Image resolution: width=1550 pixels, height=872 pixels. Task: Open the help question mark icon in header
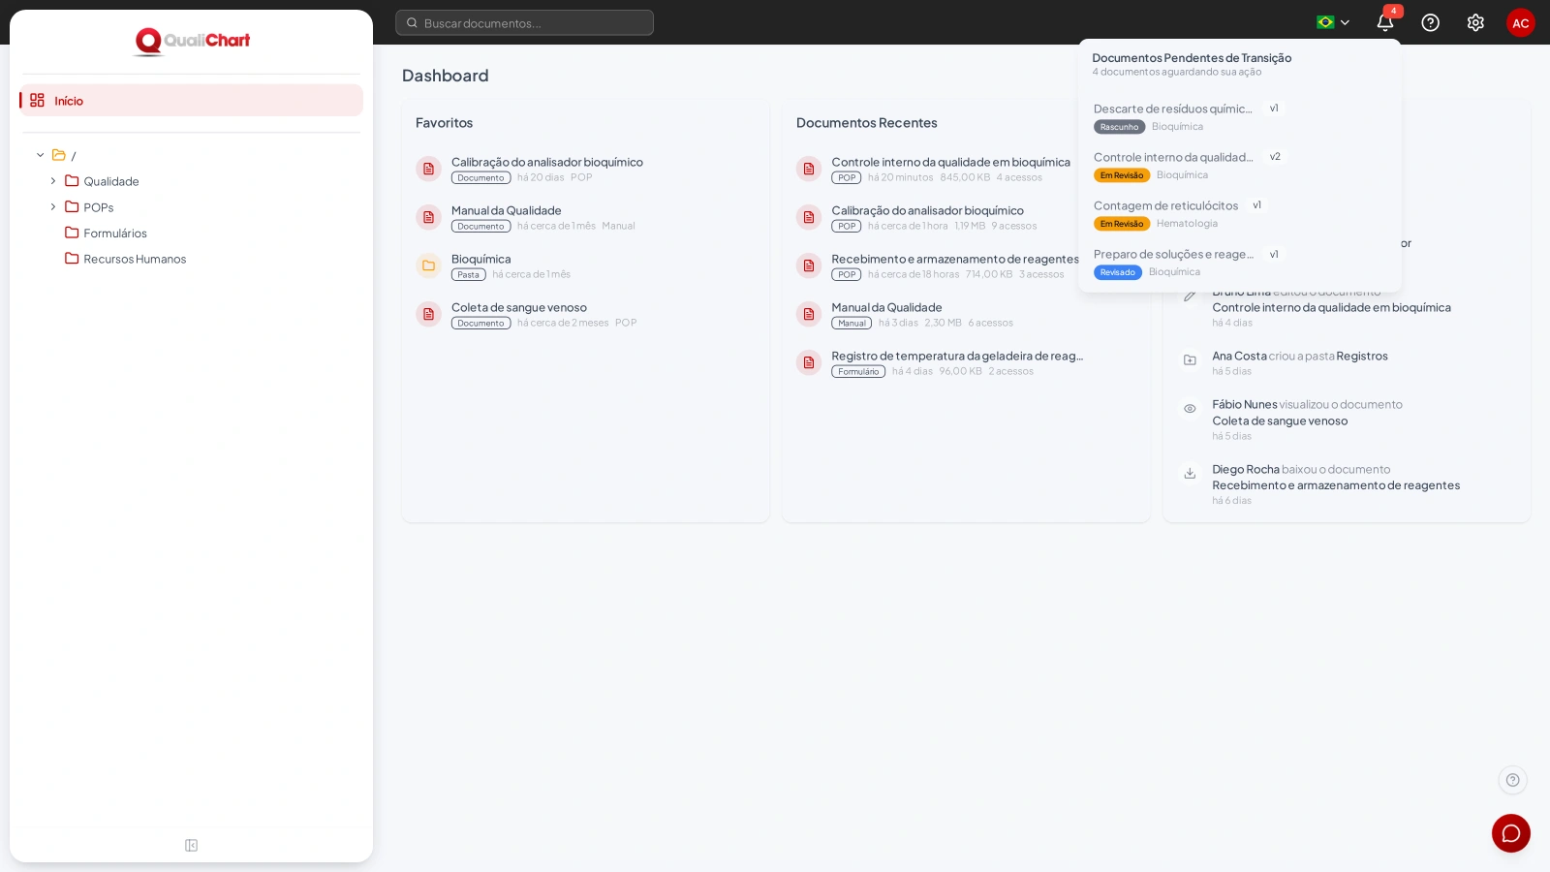coord(1430,22)
